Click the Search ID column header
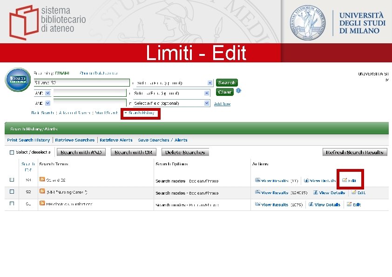Viewport: 392px width, 277px height. 28,167
